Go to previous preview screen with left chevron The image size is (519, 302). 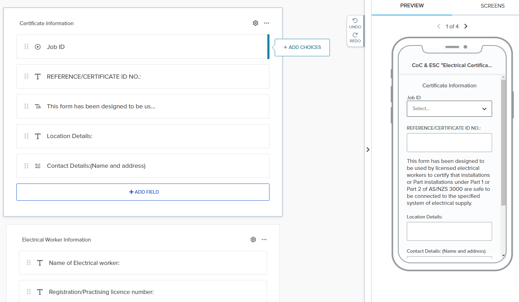click(439, 26)
